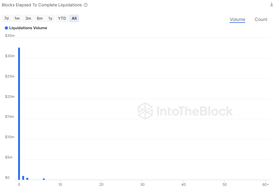Viewport: 275px width, 188px height.
Task: Select the 3m time range
Action: pos(28,18)
